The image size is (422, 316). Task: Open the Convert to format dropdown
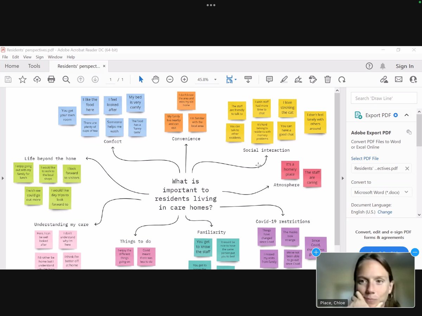tap(382, 192)
